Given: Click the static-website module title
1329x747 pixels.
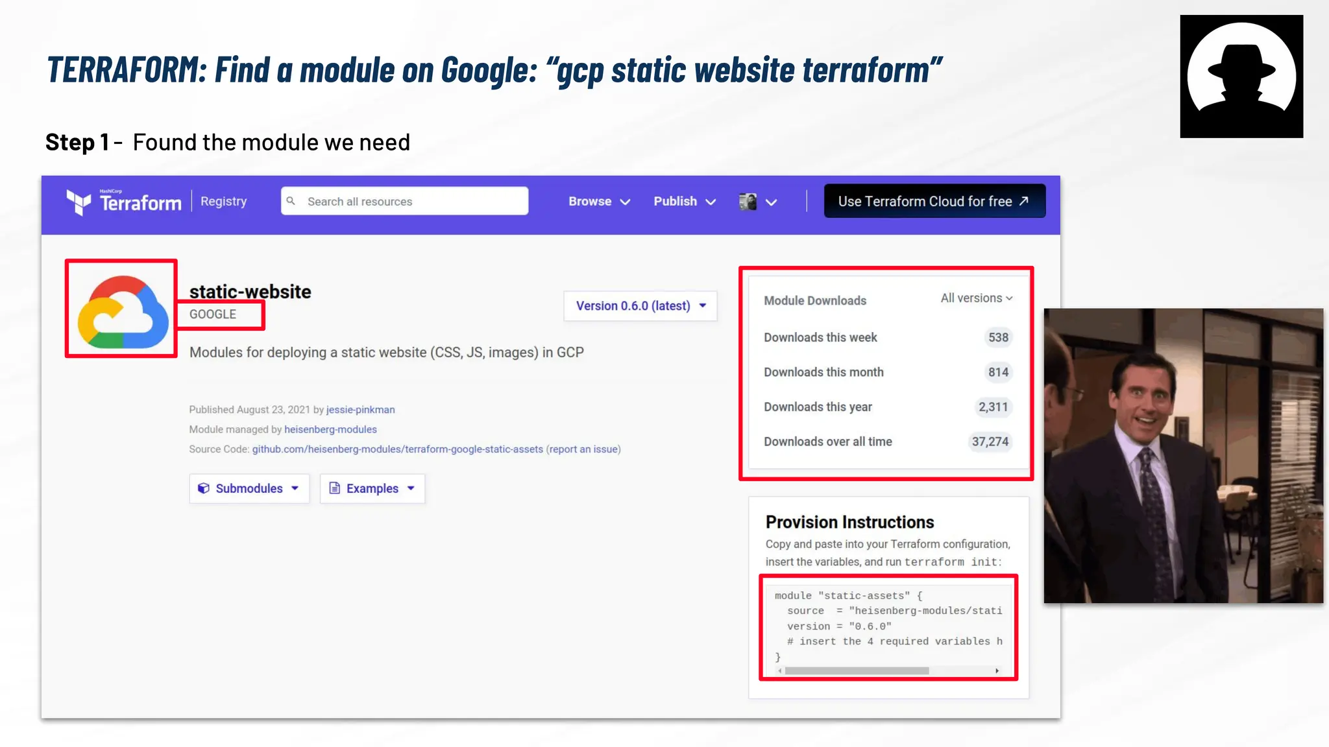Looking at the screenshot, I should [x=250, y=292].
